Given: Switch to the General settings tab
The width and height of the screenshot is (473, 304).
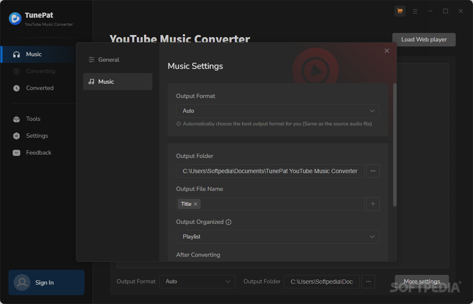Looking at the screenshot, I should pyautogui.click(x=118, y=60).
